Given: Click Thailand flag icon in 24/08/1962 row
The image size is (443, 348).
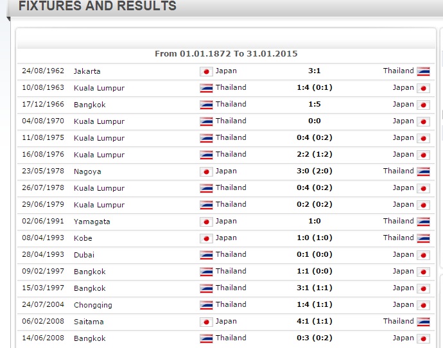Looking at the screenshot, I should pos(423,71).
